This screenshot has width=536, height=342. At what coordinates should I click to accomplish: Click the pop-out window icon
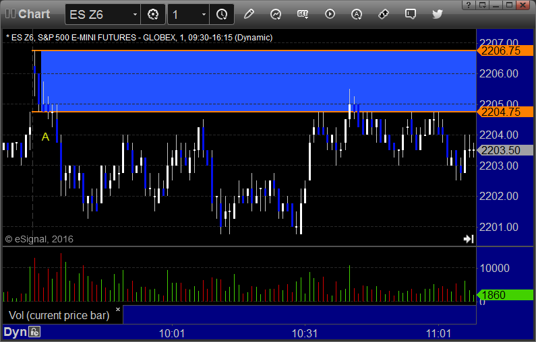click(x=482, y=5)
